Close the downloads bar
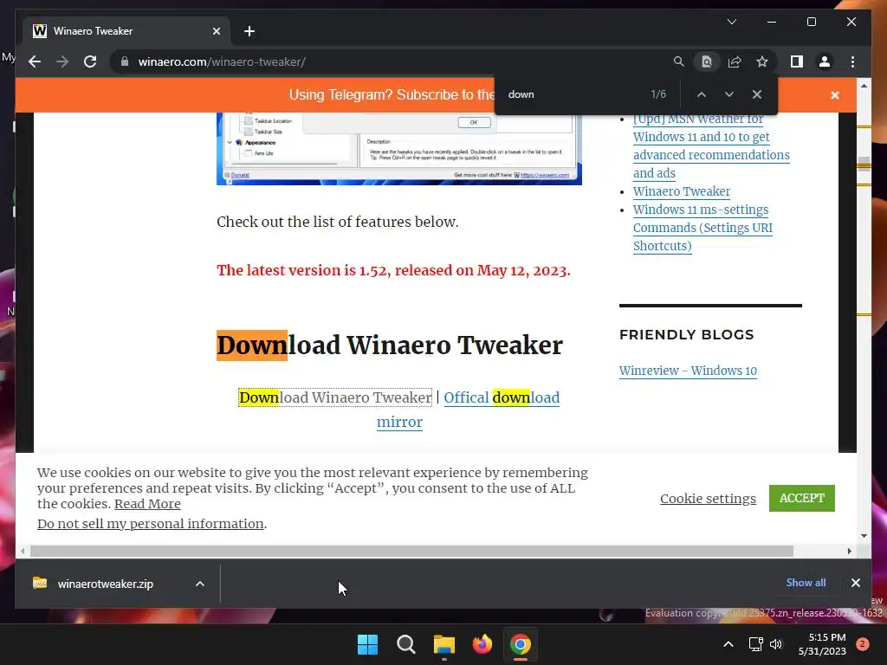 point(855,583)
